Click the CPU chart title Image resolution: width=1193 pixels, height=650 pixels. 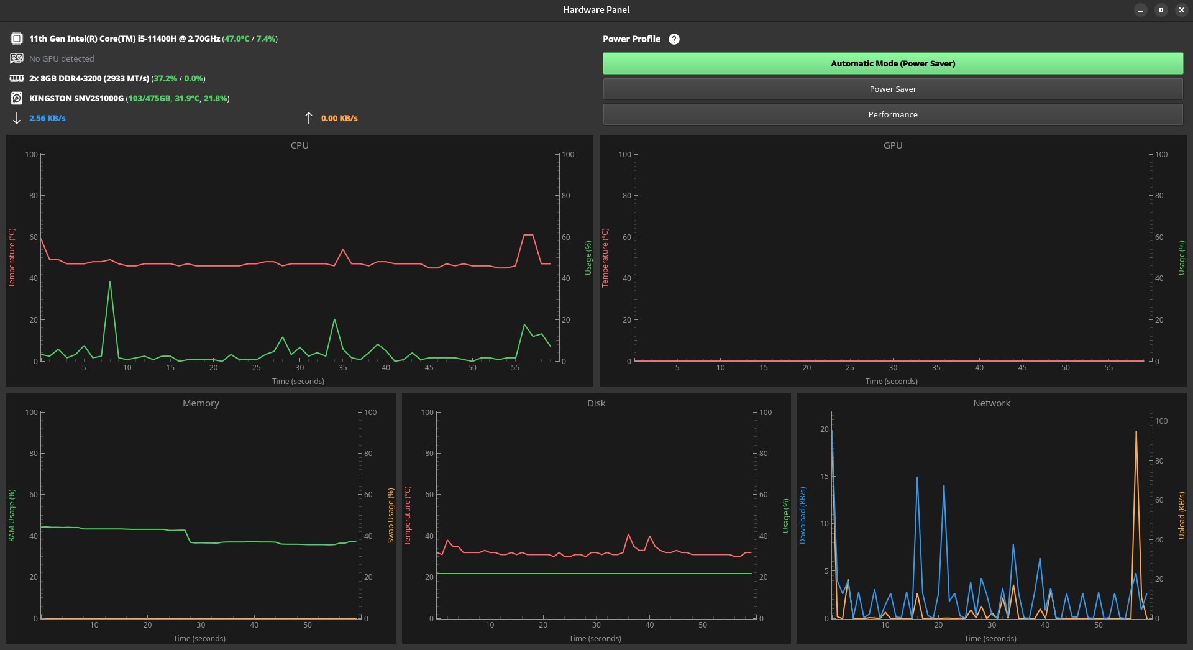coord(299,145)
